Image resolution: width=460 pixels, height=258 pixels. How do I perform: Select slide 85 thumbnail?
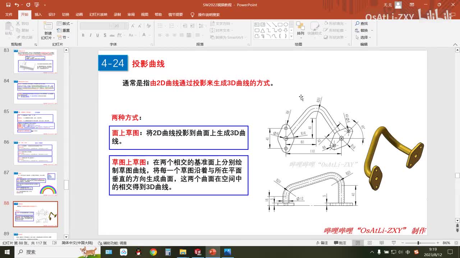[35, 123]
